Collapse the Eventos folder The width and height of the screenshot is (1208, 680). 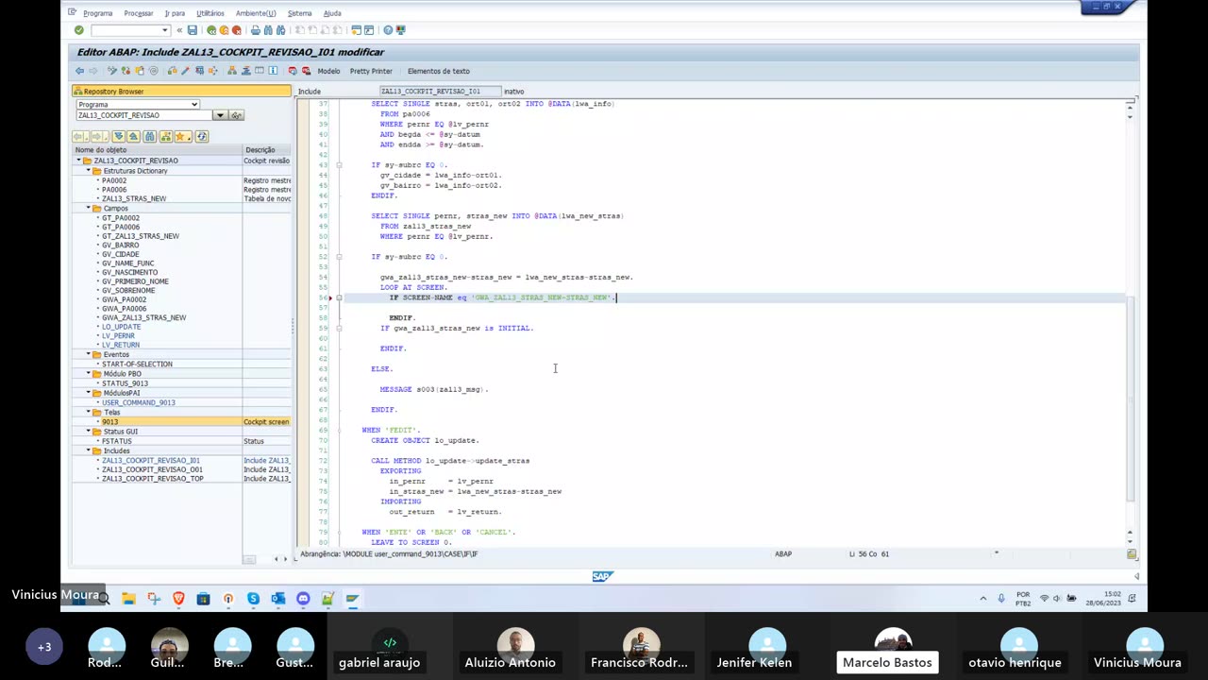[x=88, y=354]
